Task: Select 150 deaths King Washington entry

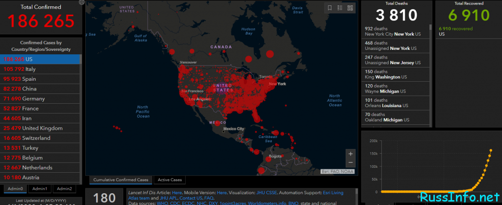Action: pyautogui.click(x=395, y=74)
